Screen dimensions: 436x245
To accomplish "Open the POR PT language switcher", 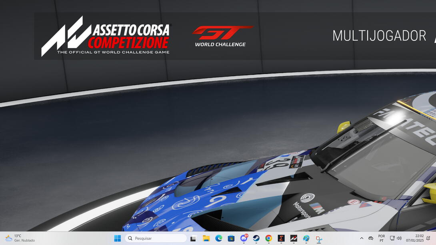I will click(x=382, y=238).
